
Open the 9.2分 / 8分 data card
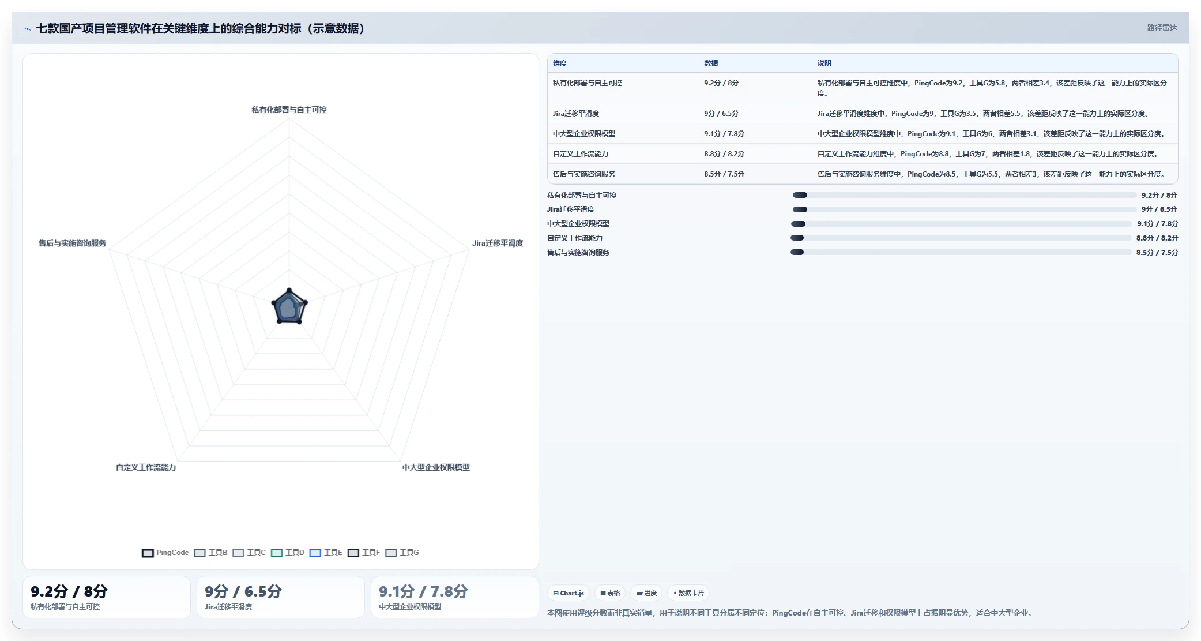107,597
